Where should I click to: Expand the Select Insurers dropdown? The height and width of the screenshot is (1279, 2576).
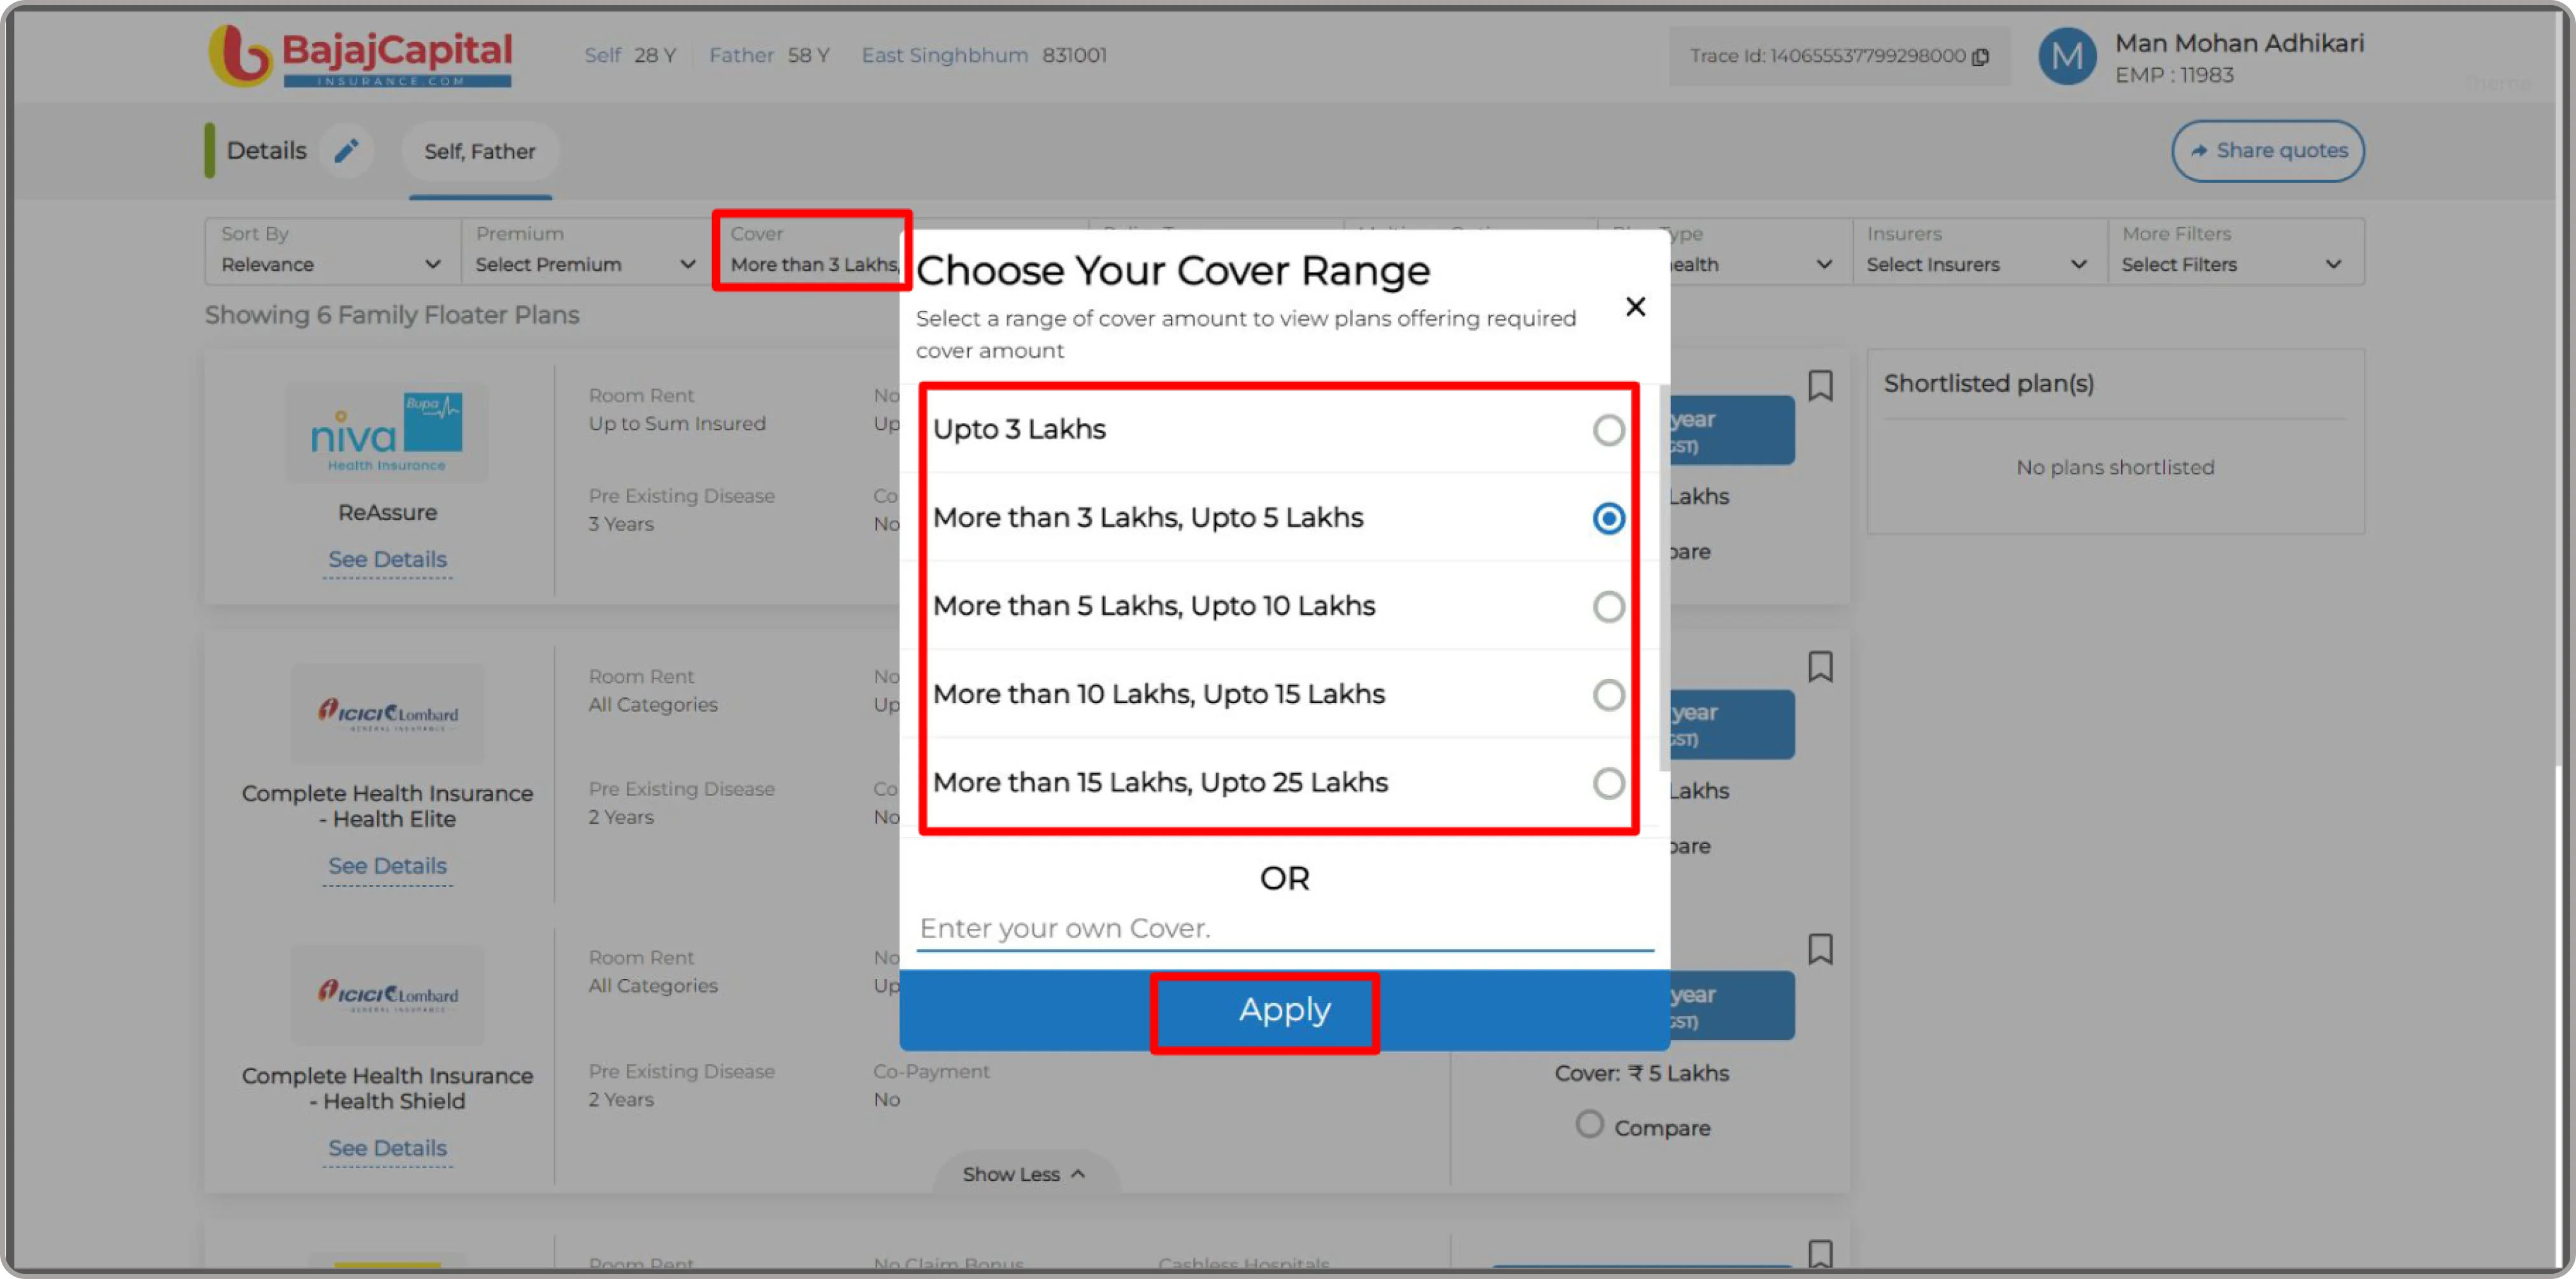click(1979, 251)
